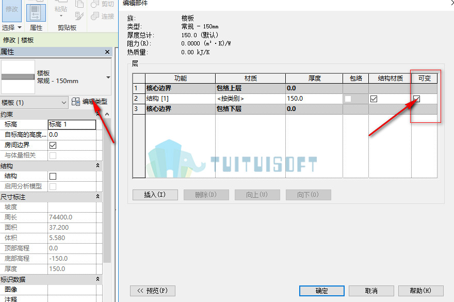
Task: Click the <按类别> material cell
Action: click(x=250, y=99)
